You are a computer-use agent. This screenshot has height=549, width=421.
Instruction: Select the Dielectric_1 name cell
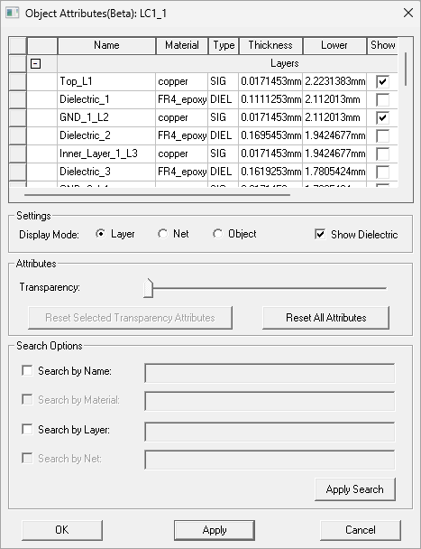pyautogui.click(x=106, y=100)
